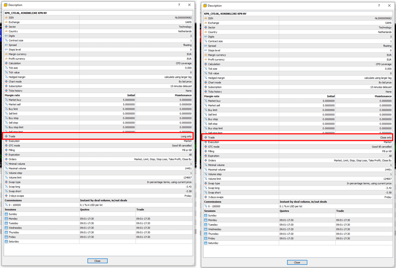Screen dimensions: 396x268
Task: Select the Trade row icon beside Close only
Action: pos(205,138)
